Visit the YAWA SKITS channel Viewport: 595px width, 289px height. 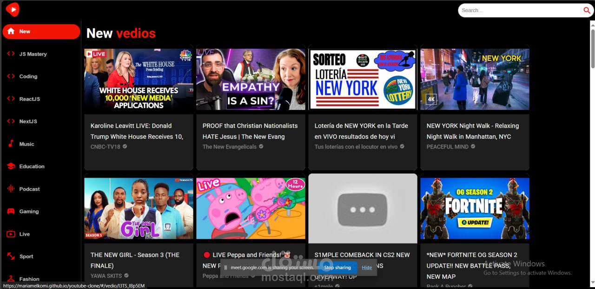(106, 276)
